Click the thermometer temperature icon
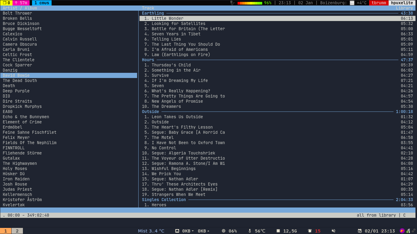Viewport: 417px width, 234px height. click(250, 231)
